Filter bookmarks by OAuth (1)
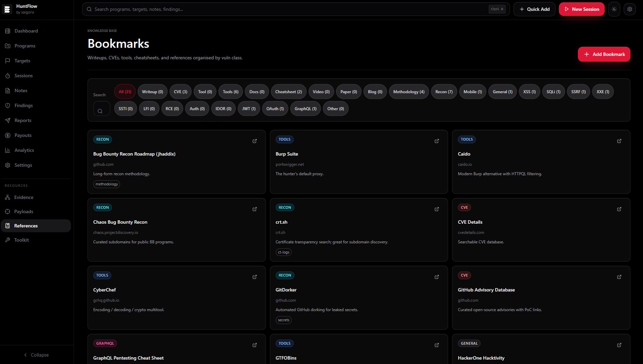643x364 pixels. [275, 108]
